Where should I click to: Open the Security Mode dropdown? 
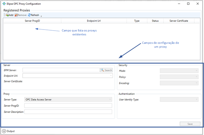179,71
